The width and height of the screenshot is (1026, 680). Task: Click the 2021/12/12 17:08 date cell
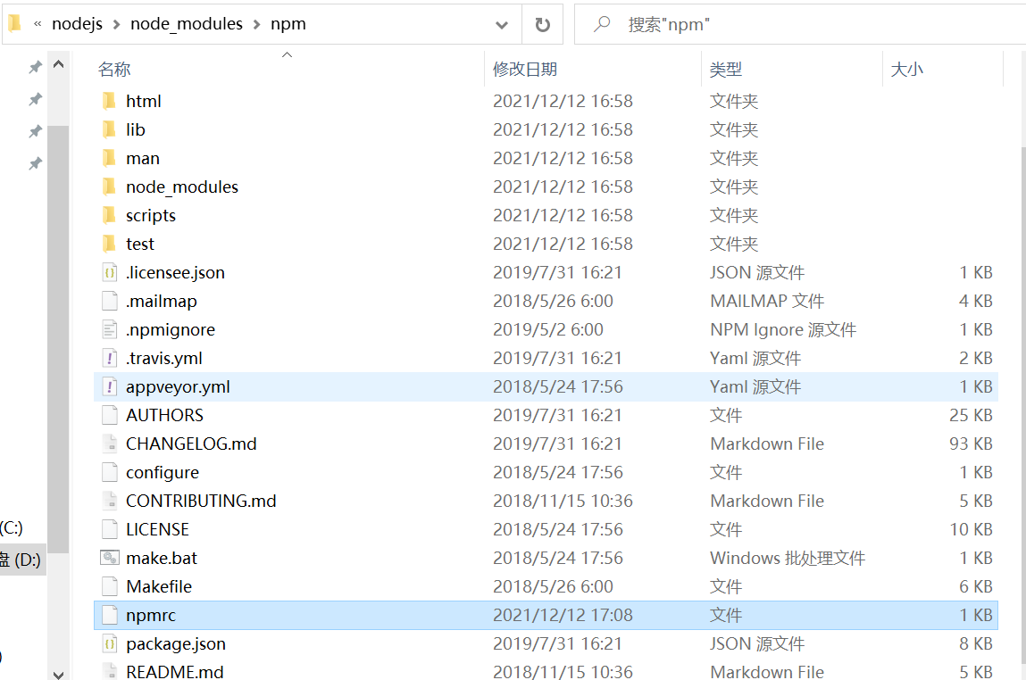point(563,615)
